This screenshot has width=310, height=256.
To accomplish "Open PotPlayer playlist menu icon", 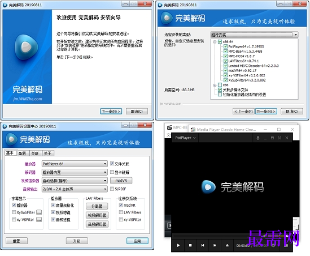I will point(286,245).
